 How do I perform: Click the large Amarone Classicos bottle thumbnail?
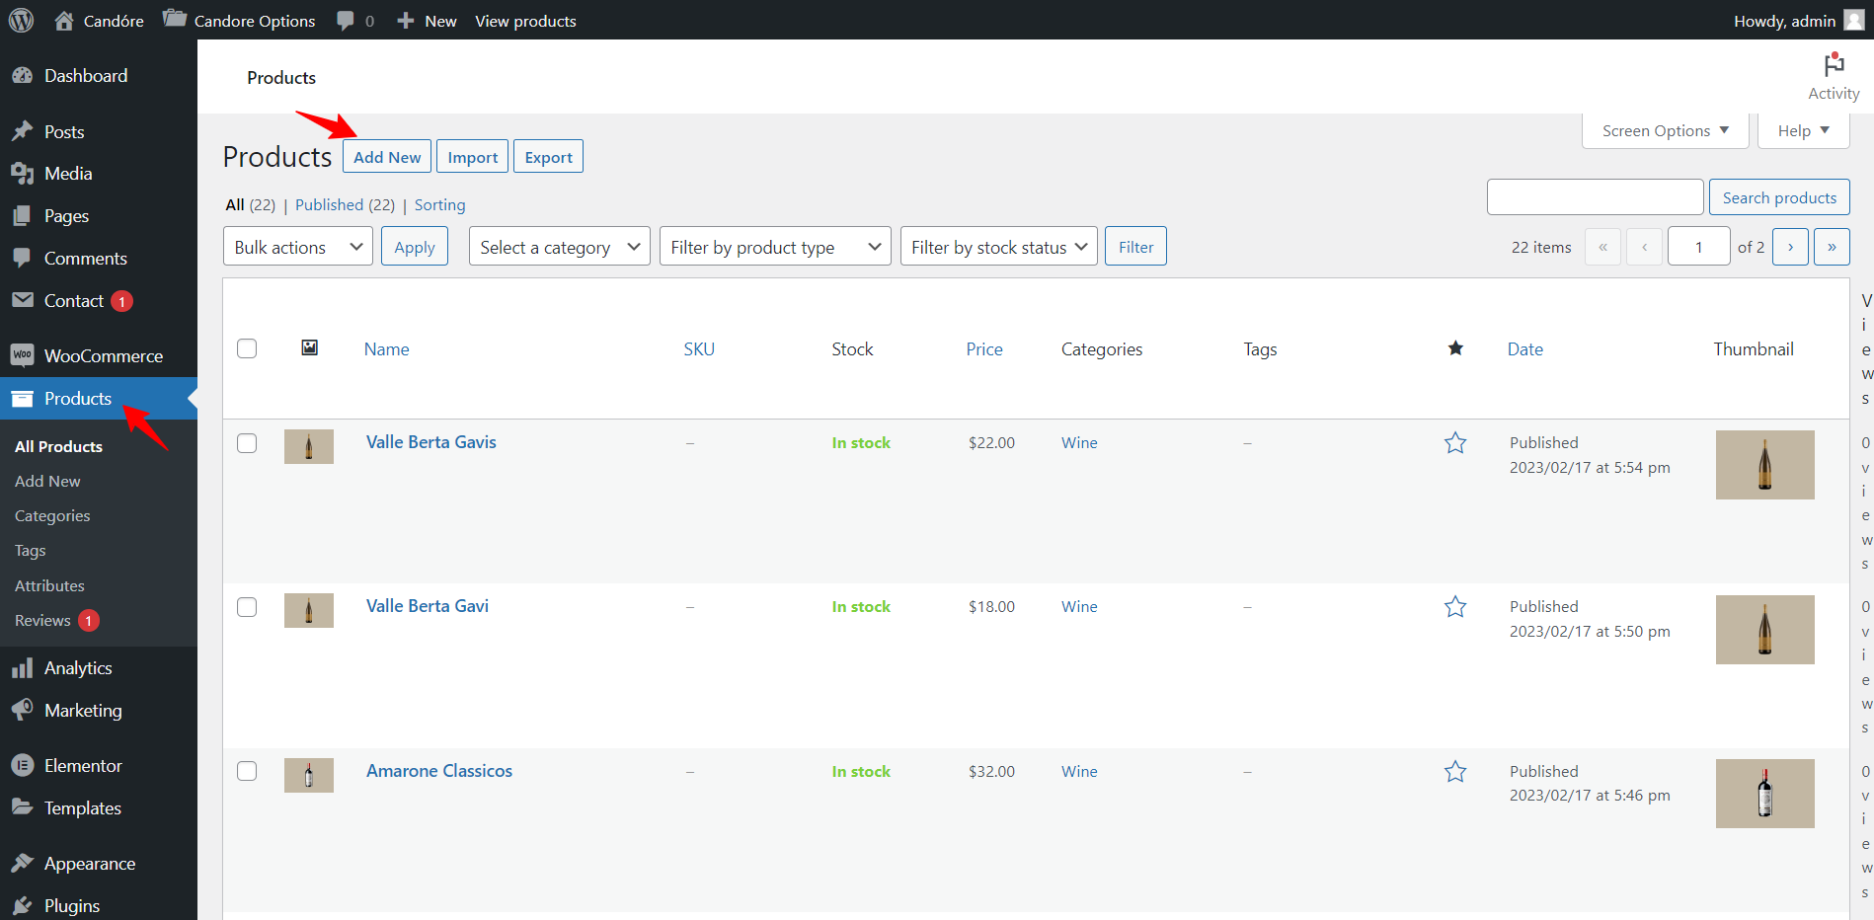pyautogui.click(x=1765, y=794)
